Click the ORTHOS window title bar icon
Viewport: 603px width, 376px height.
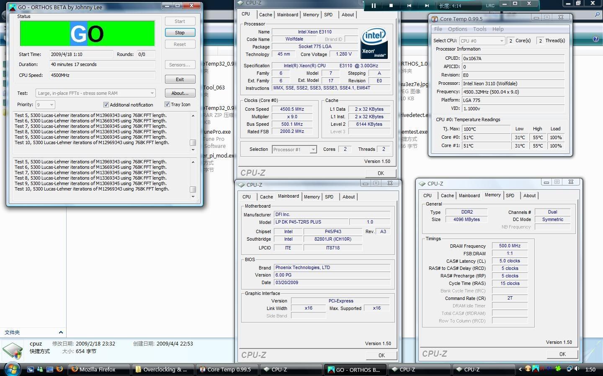(13, 7)
